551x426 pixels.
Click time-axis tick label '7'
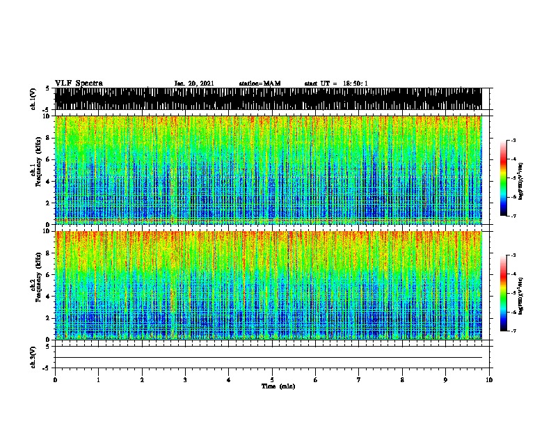(359, 380)
